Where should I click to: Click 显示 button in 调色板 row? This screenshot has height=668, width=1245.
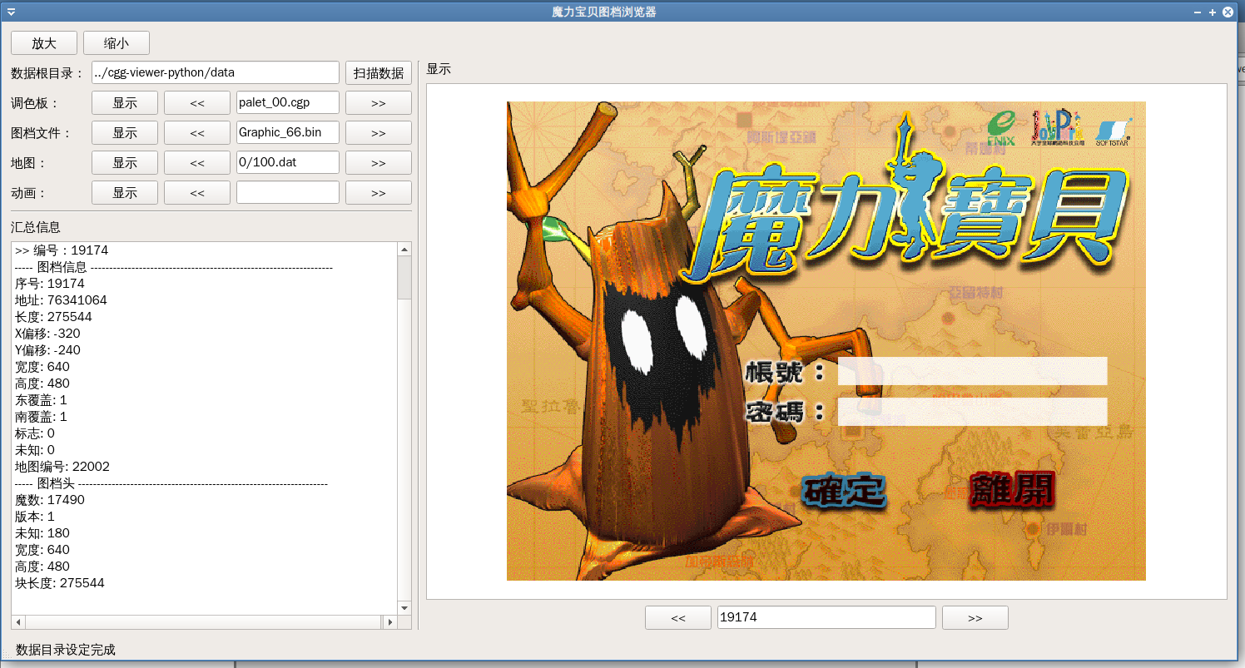point(125,103)
